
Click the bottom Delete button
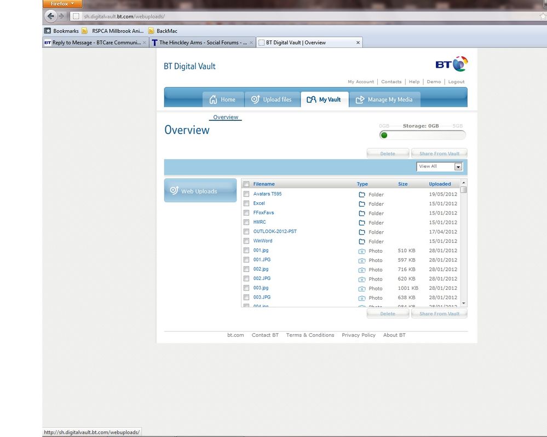pos(388,313)
